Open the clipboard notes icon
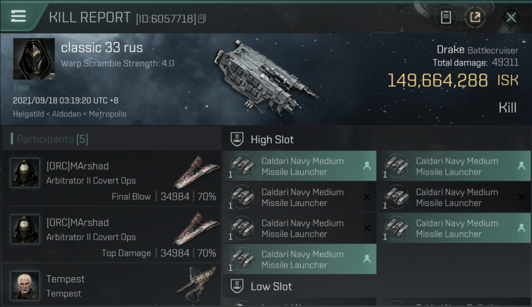 tap(446, 17)
